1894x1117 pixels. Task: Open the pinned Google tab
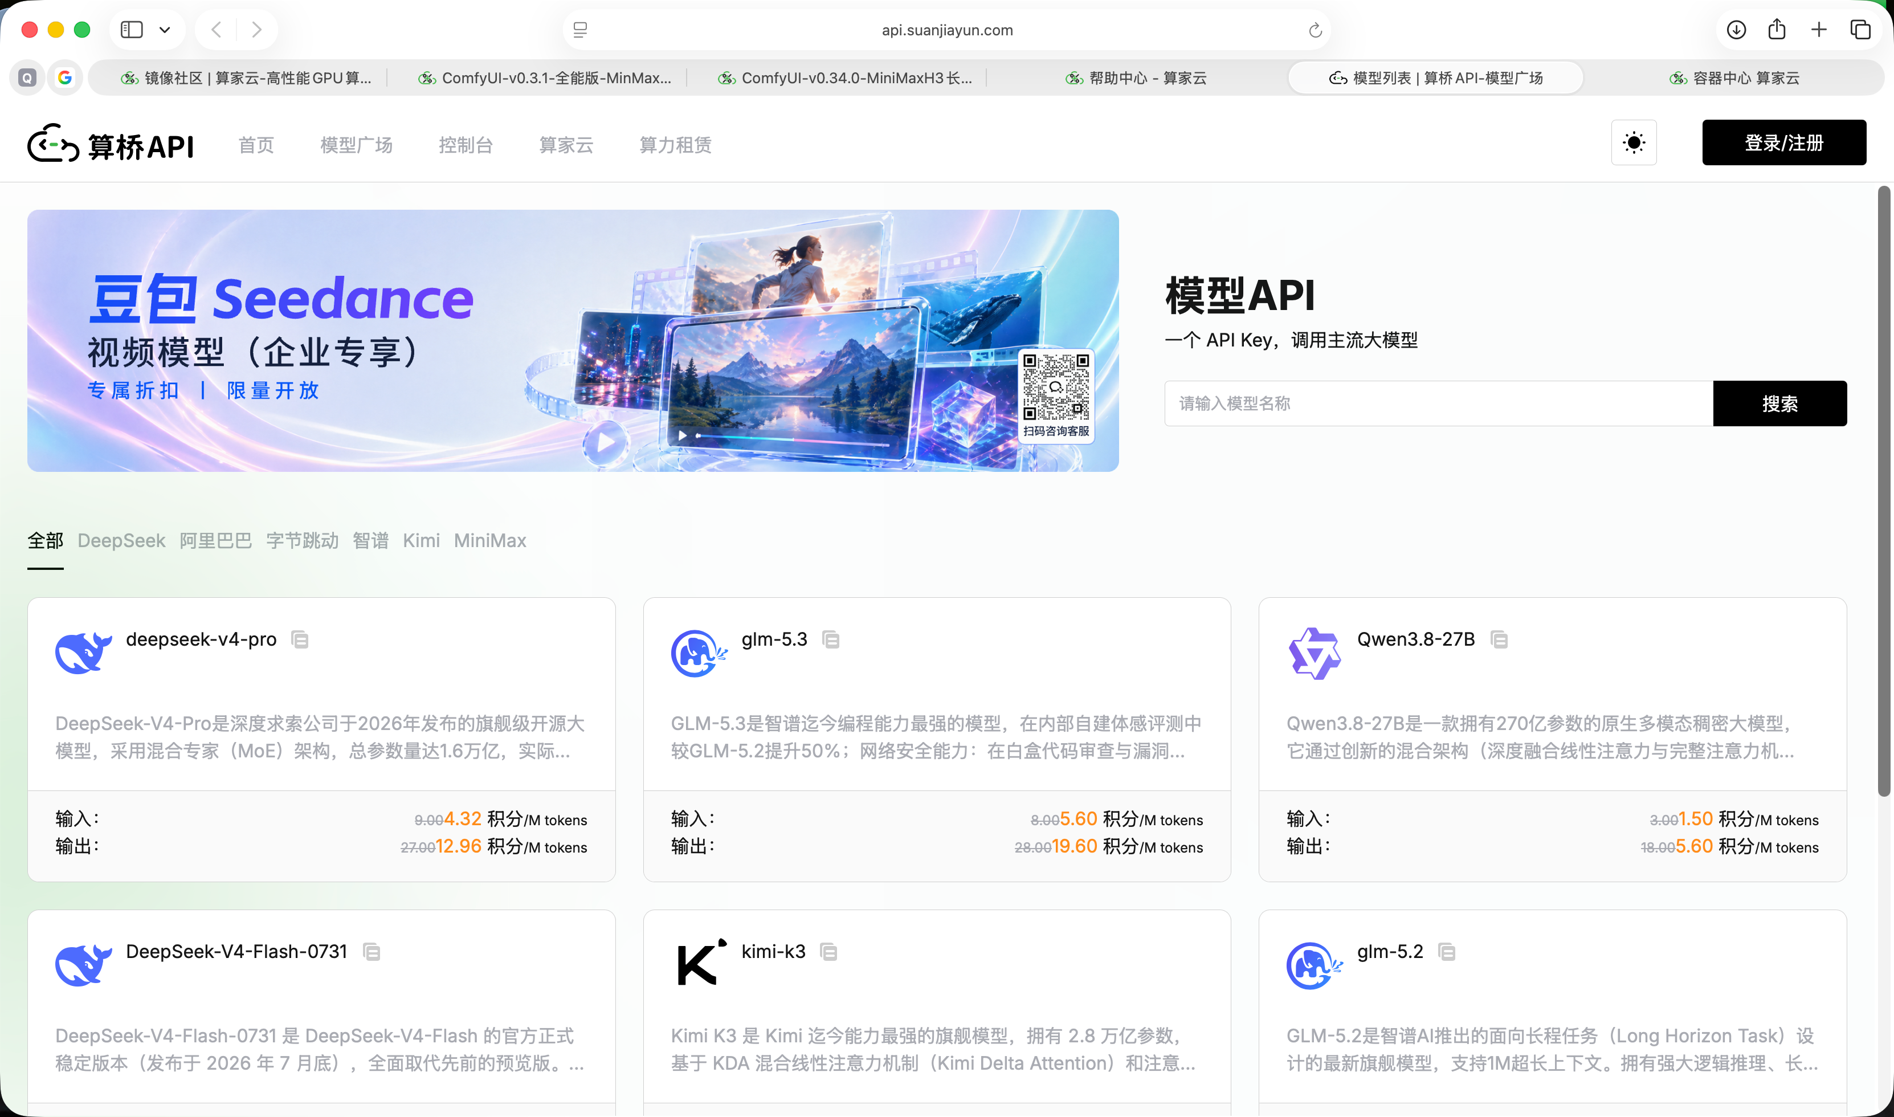coord(65,78)
